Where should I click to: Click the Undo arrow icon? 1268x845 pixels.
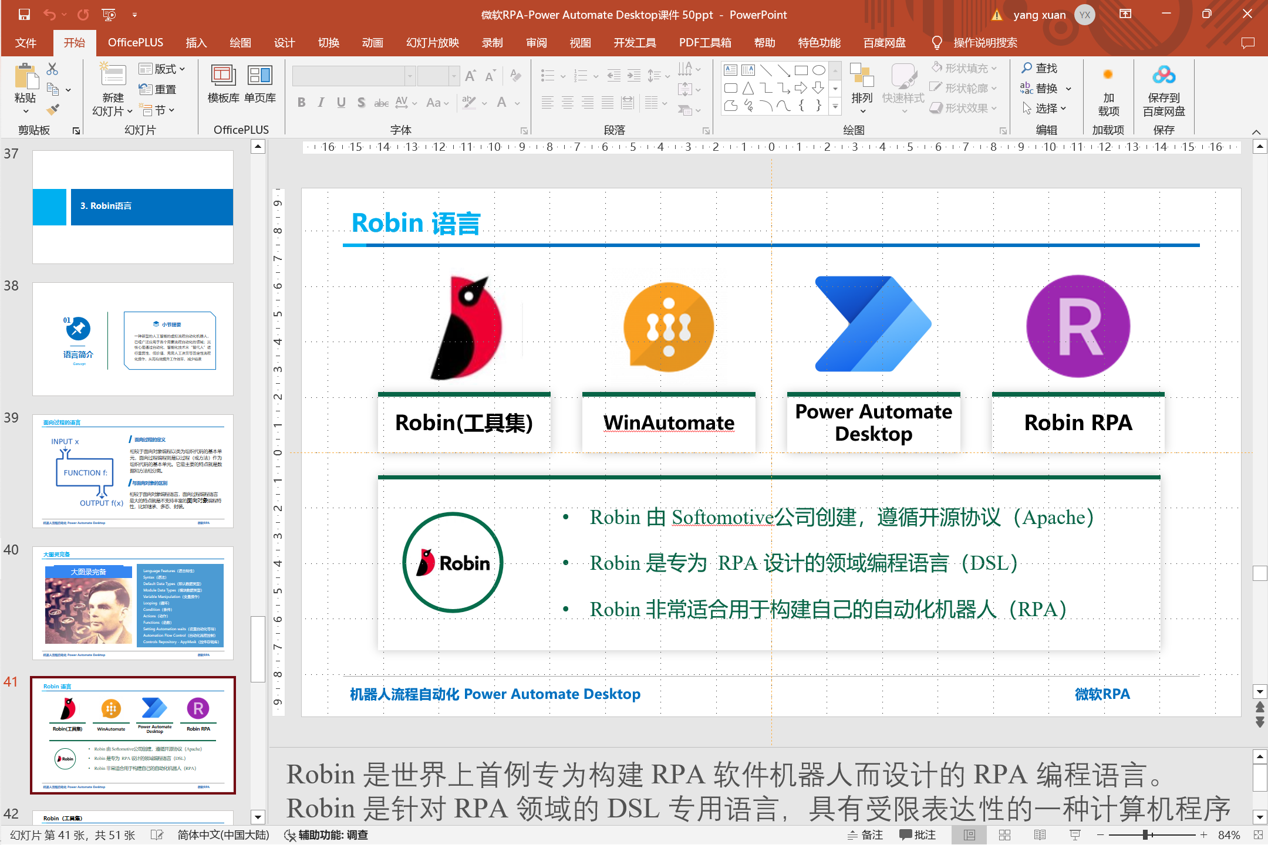point(50,15)
